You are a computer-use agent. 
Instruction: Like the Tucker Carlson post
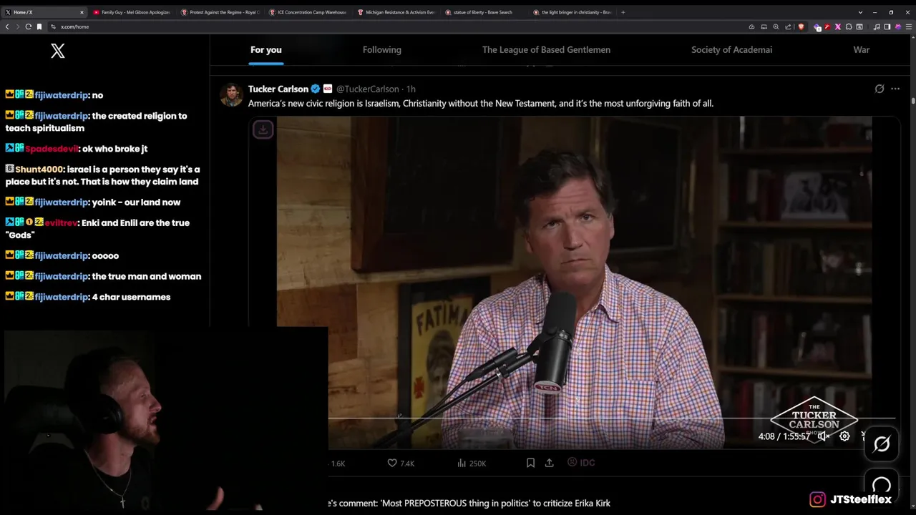click(401, 463)
